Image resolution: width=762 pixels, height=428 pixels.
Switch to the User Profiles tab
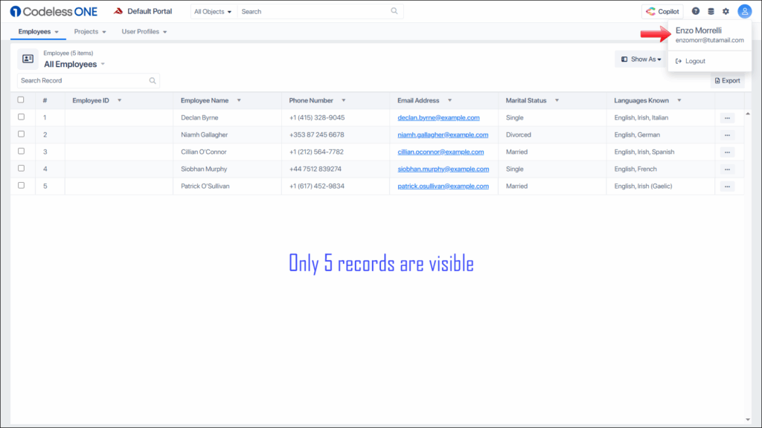(x=144, y=31)
